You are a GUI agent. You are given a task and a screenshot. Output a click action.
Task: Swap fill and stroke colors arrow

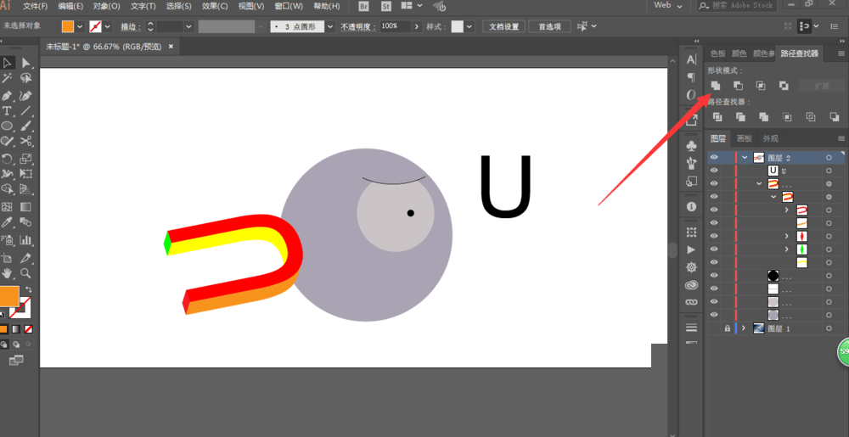pyautogui.click(x=28, y=290)
